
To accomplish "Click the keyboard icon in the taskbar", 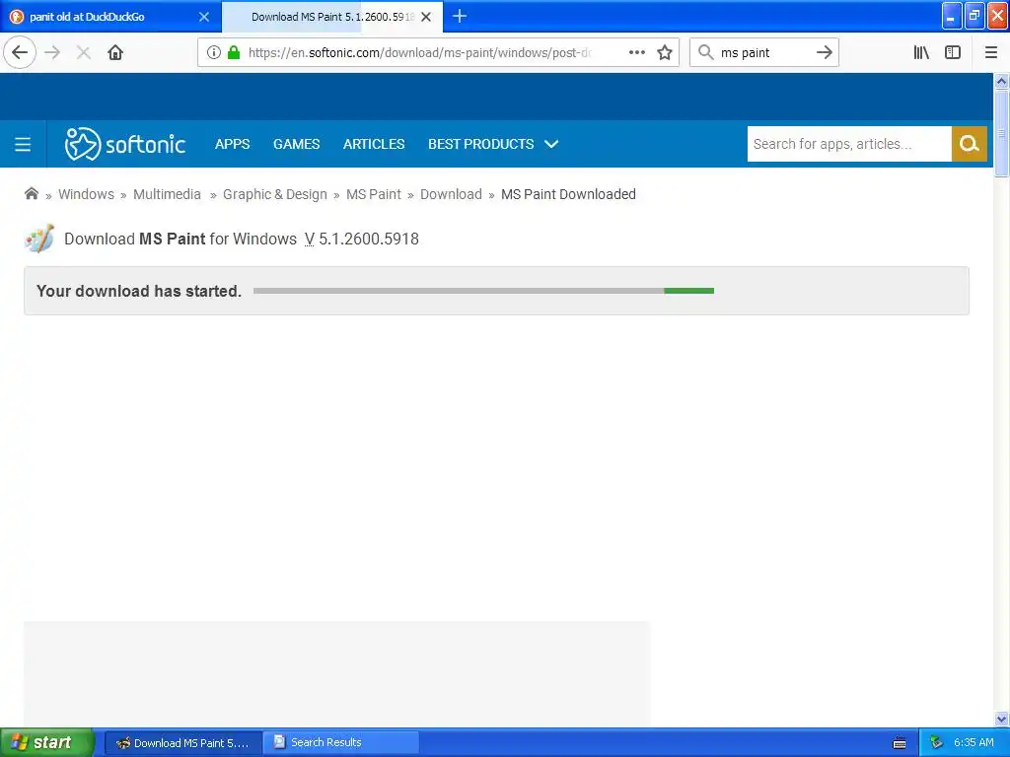I will coord(900,743).
